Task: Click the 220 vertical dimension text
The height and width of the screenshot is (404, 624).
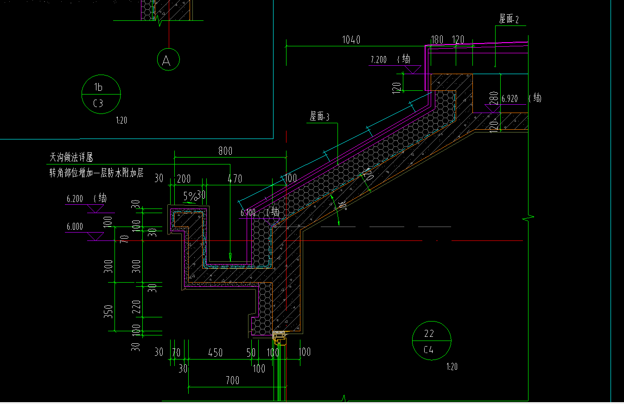Action: pyautogui.click(x=136, y=306)
